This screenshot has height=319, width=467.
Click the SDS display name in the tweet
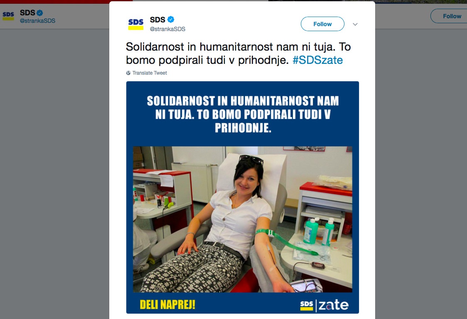point(157,19)
